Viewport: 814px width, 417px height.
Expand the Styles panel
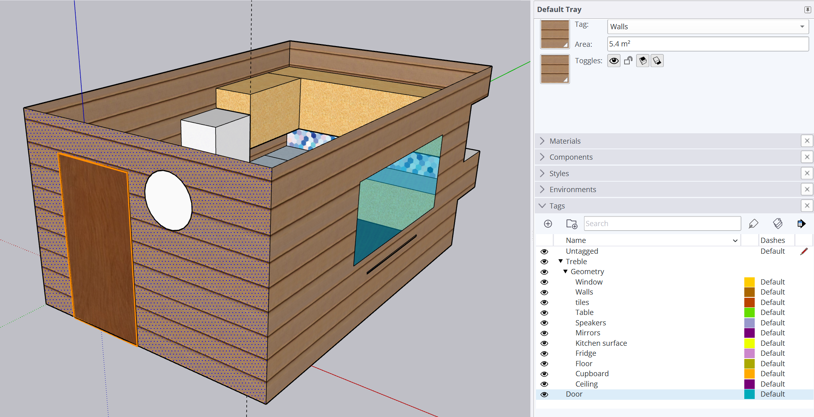point(542,173)
